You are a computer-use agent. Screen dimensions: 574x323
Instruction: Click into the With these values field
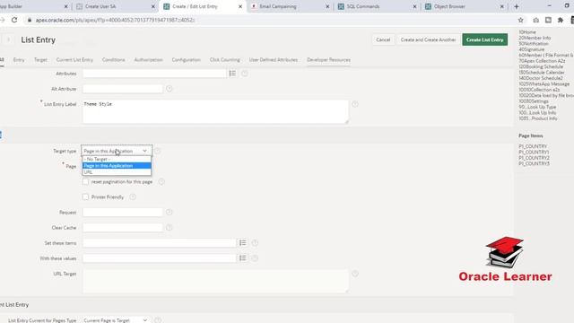(x=160, y=258)
